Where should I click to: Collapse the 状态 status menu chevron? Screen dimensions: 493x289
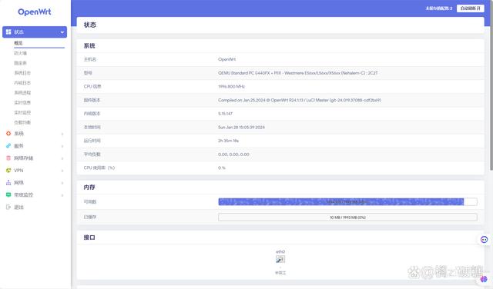coord(62,32)
